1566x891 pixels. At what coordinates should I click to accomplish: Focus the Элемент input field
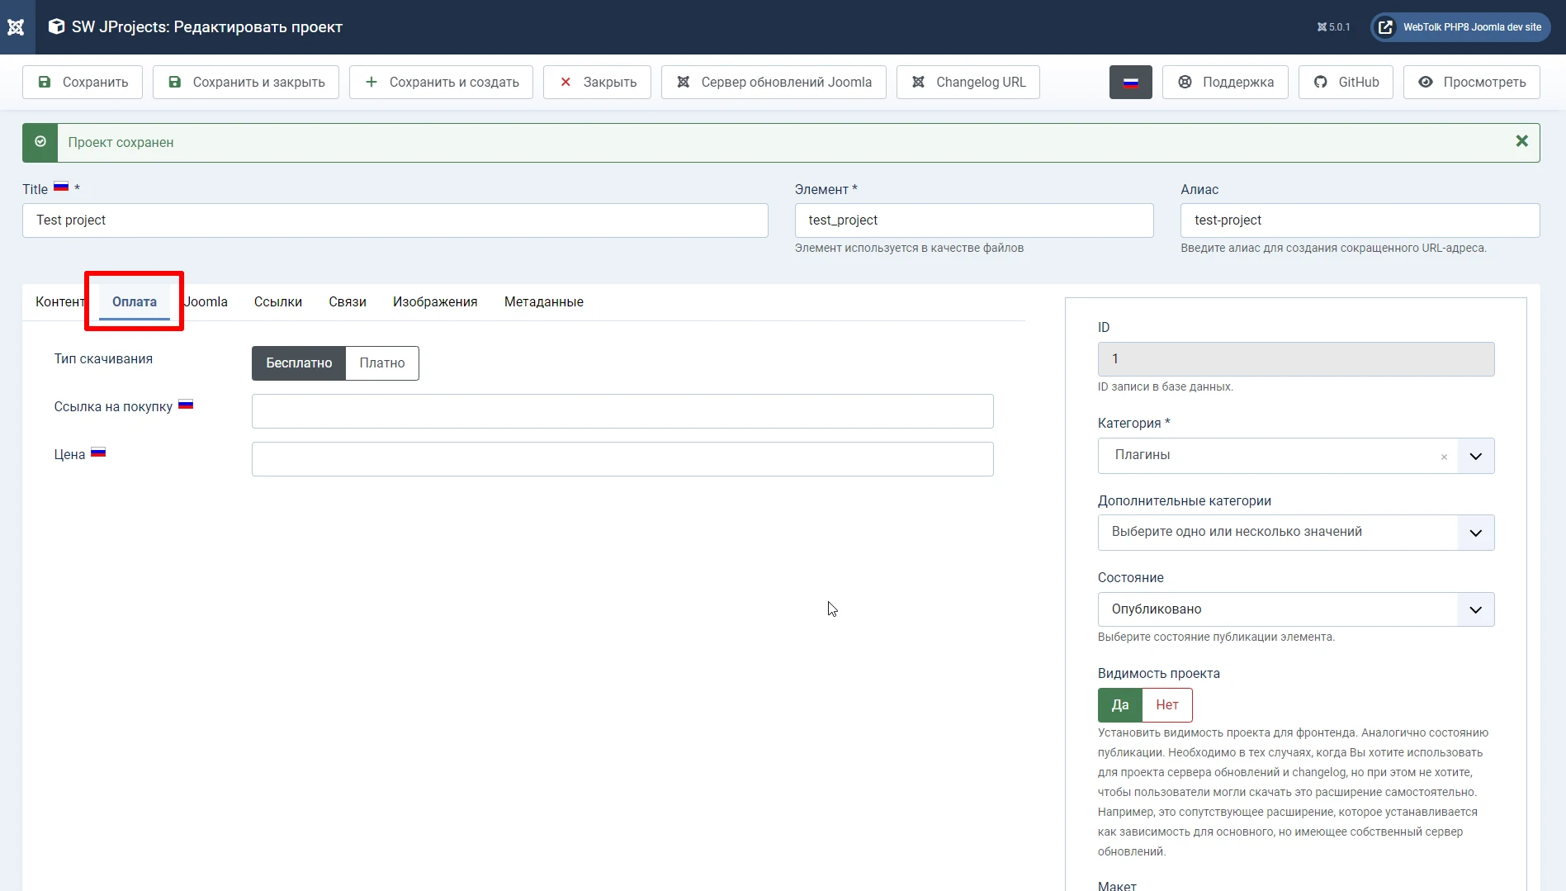pos(974,220)
